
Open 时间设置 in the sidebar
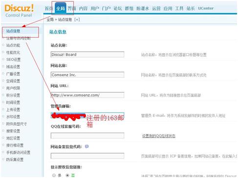(13, 102)
